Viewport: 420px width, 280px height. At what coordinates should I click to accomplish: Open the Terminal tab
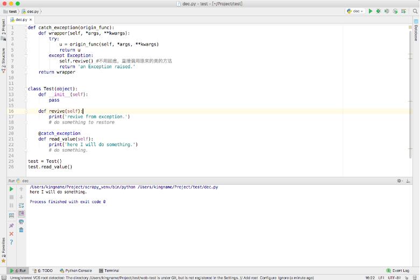click(x=109, y=271)
